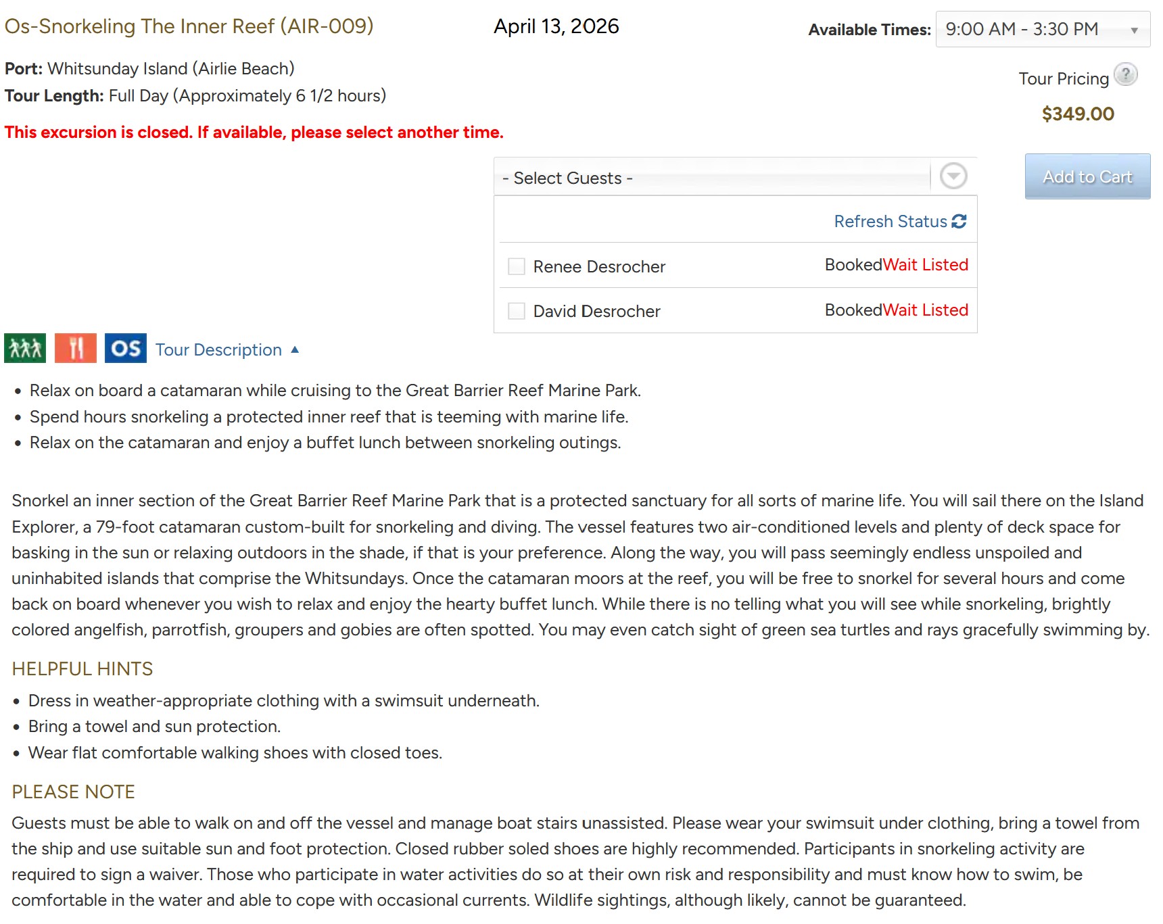1163x924 pixels.
Task: Collapse the Tour Description triangle arrow
Action: pyautogui.click(x=295, y=349)
